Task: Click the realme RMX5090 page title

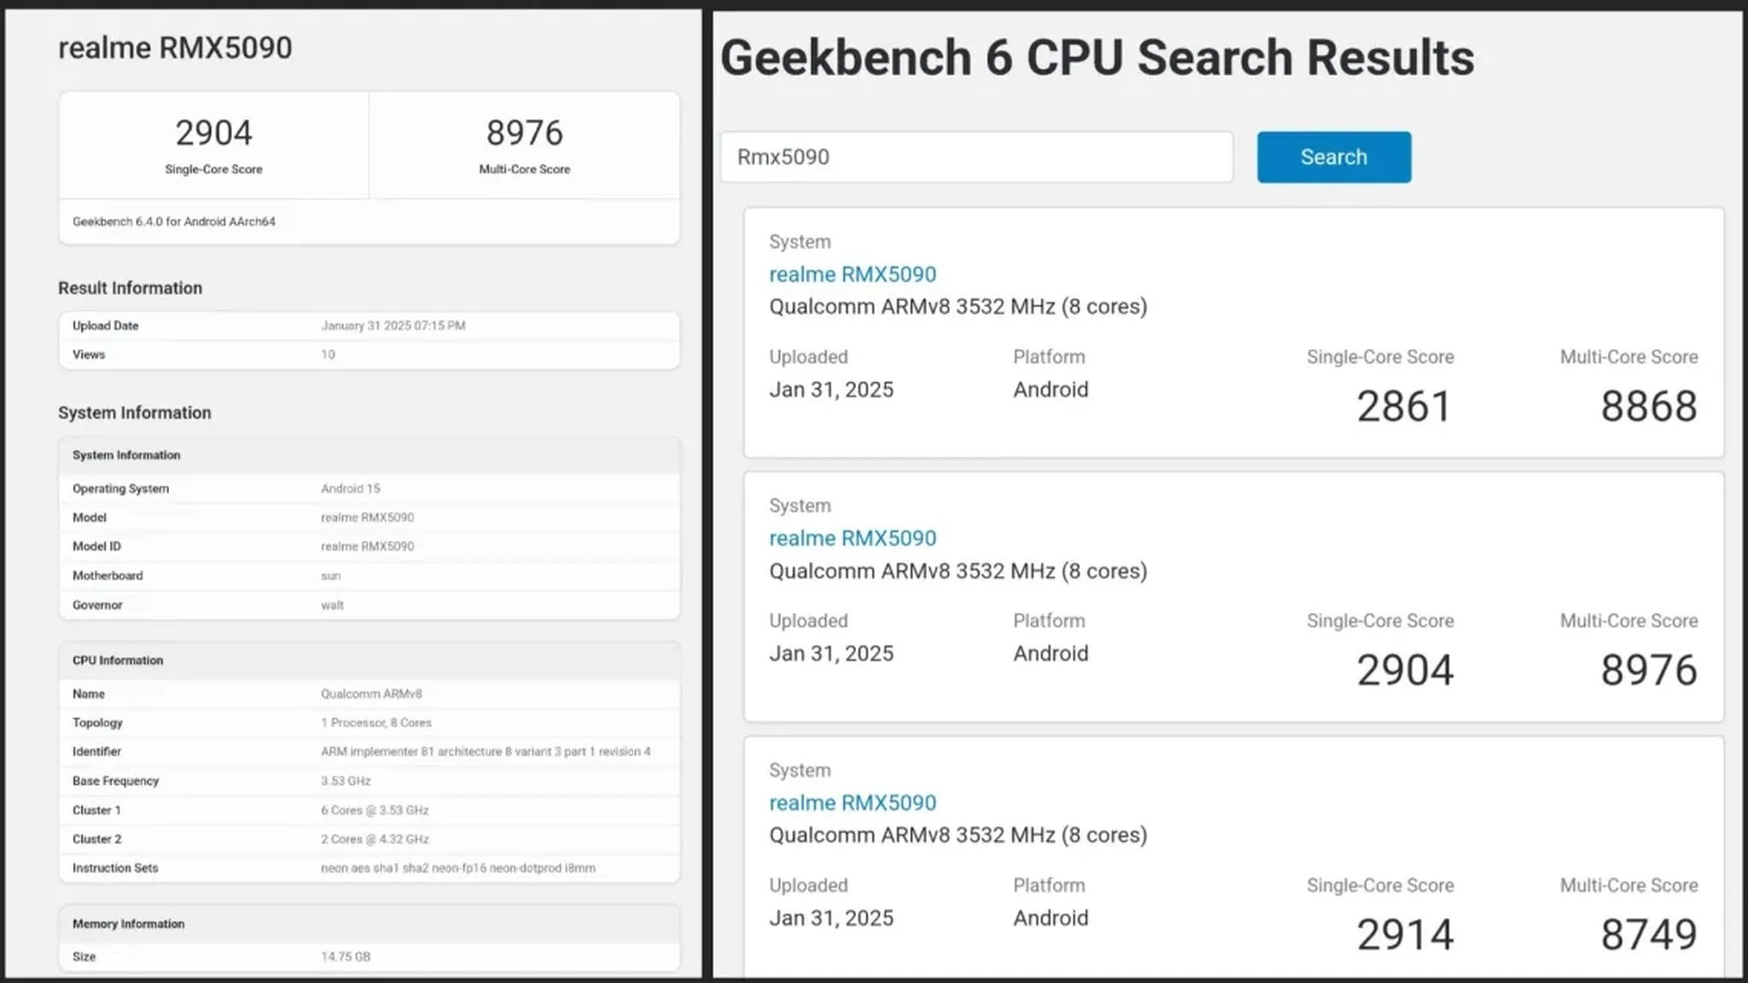Action: [175, 48]
